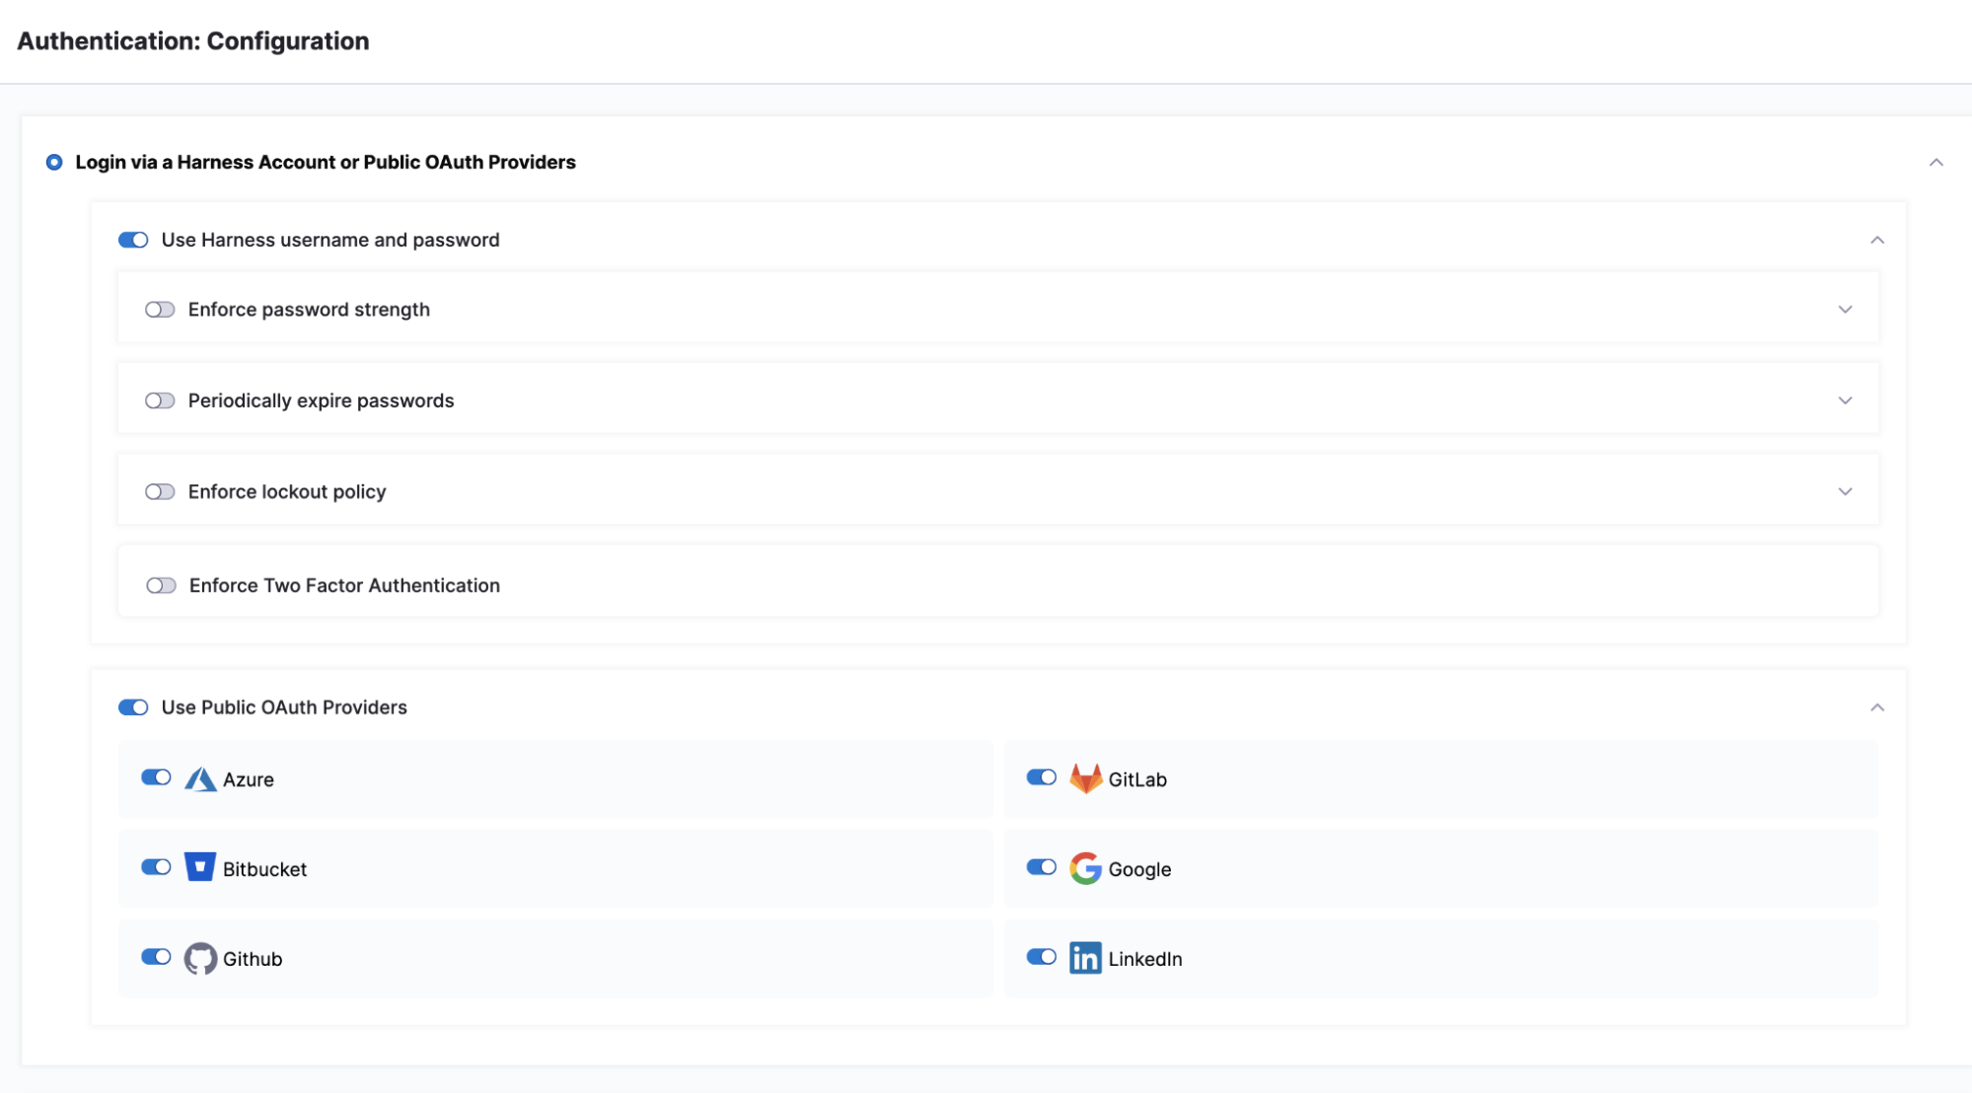Click the Github octocat icon
Image resolution: width=1972 pixels, height=1093 pixels.
pos(200,958)
